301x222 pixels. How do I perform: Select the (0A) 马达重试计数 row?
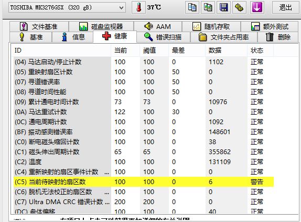pyautogui.click(x=144, y=112)
